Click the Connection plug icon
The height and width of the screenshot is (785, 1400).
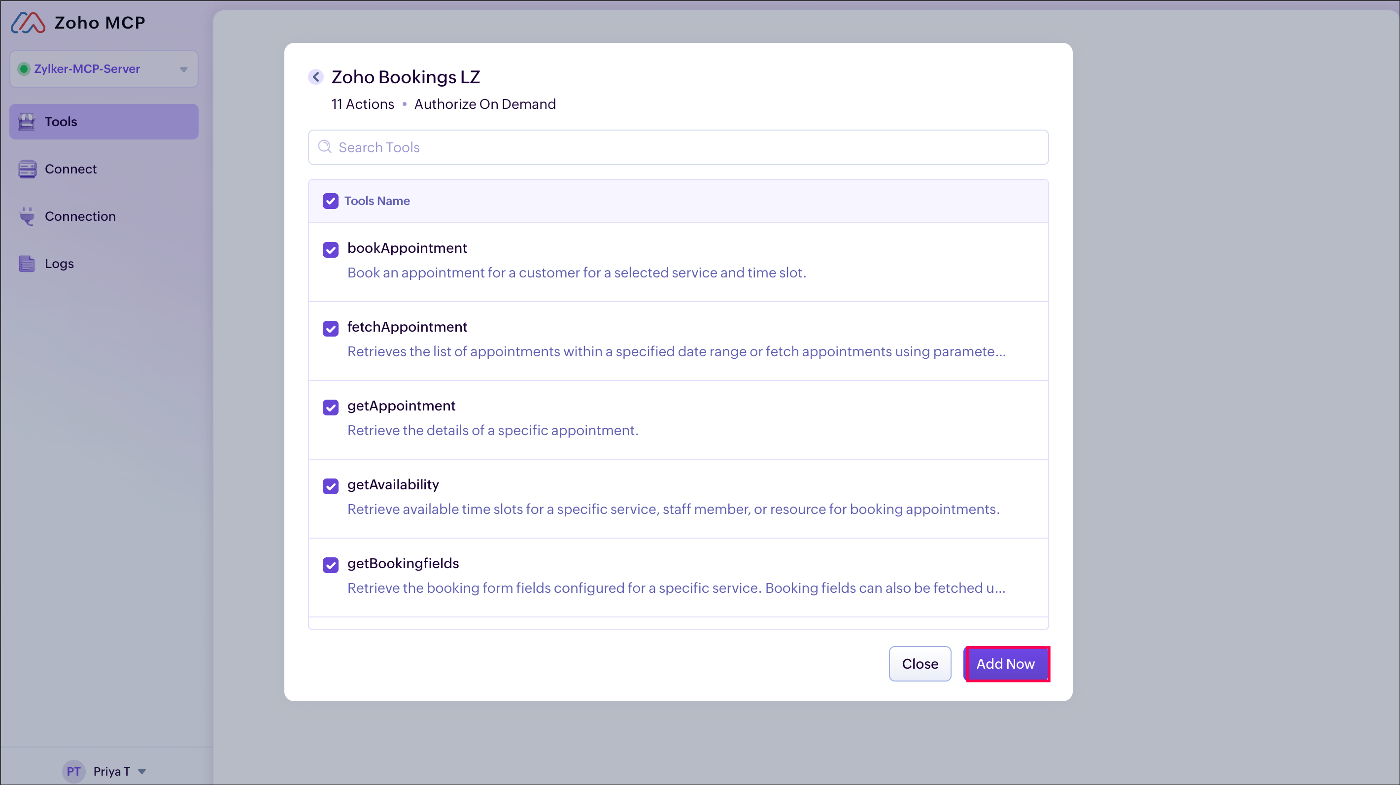[27, 216]
